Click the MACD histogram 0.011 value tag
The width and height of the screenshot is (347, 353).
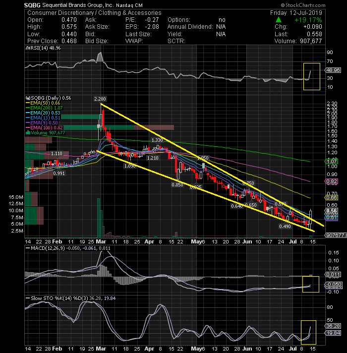pyautogui.click(x=333, y=275)
